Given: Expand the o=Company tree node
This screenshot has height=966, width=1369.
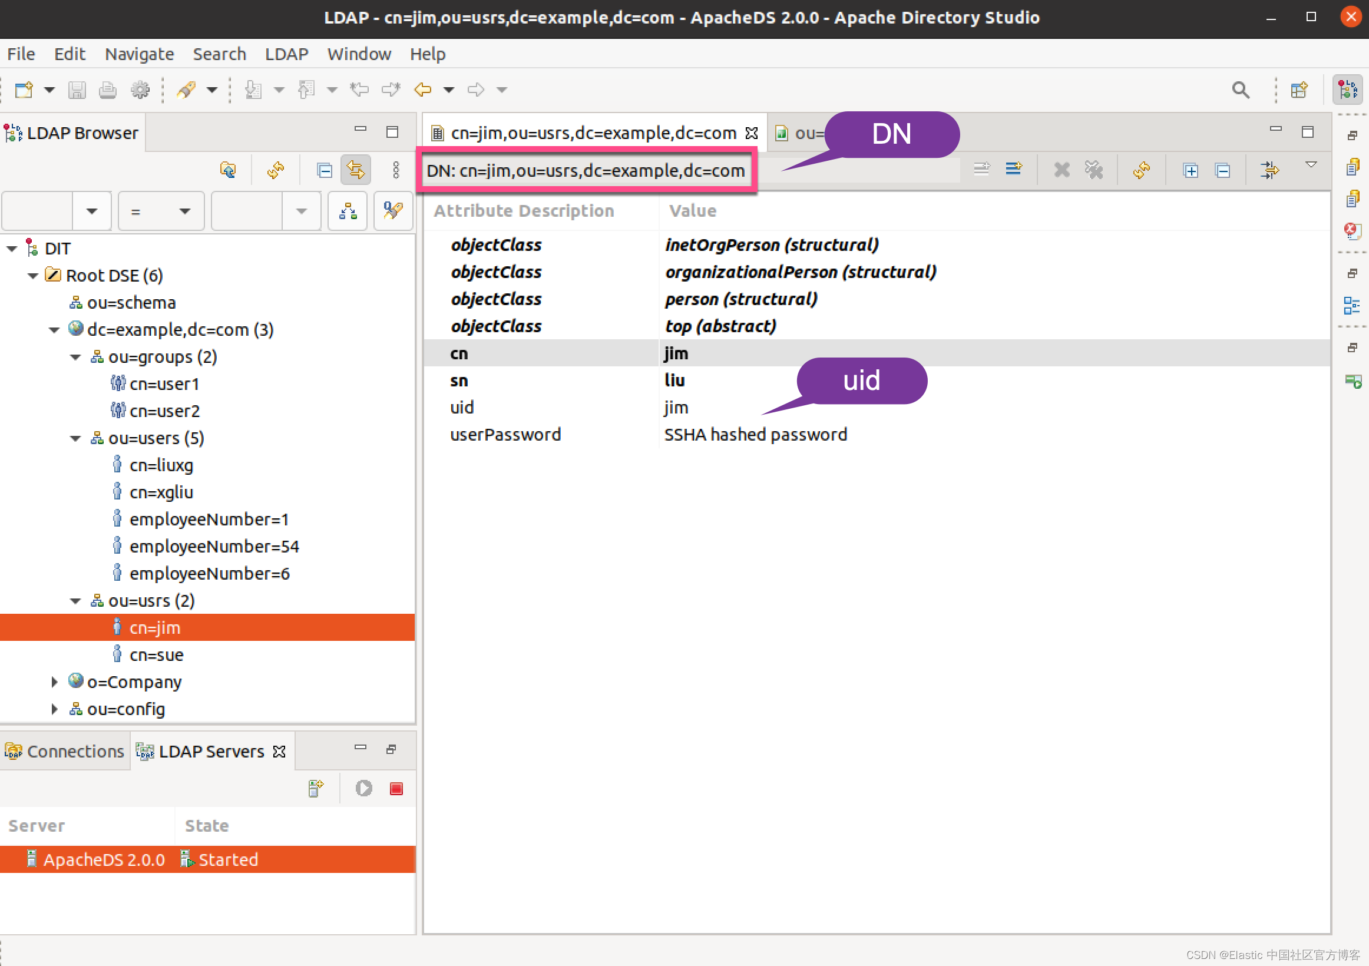Looking at the screenshot, I should tap(54, 682).
